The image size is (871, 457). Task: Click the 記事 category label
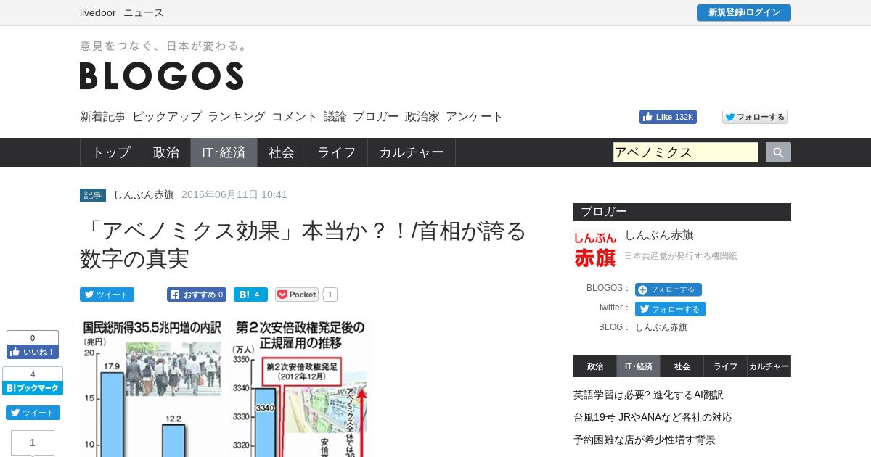pyautogui.click(x=93, y=195)
